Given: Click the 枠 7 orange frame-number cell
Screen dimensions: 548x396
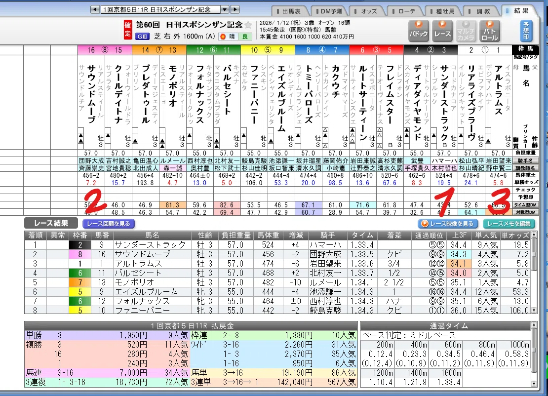Looking at the screenshot, I should [x=80, y=282].
